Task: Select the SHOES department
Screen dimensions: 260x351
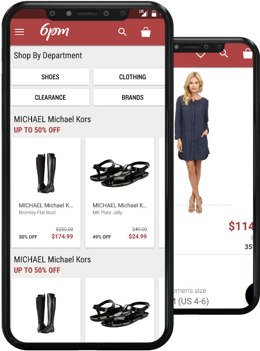Action: (x=50, y=77)
